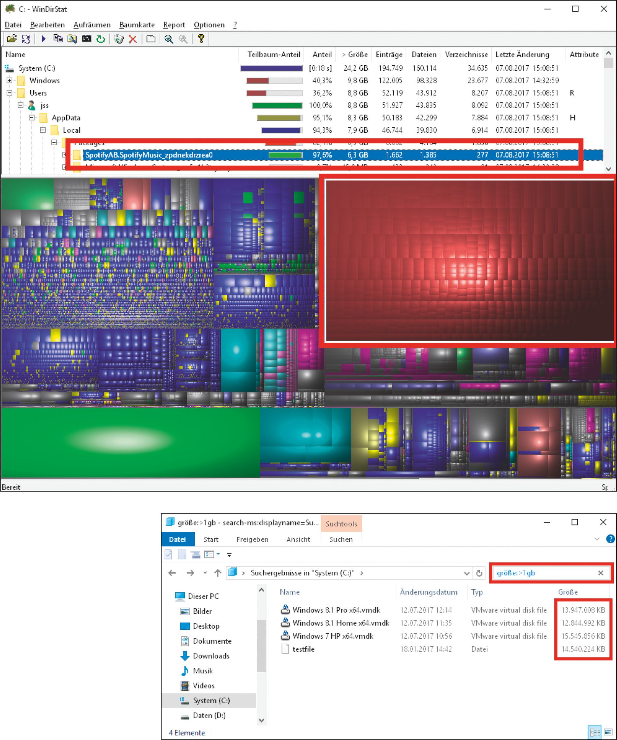The width and height of the screenshot is (617, 740).
Task: Switch to the Ansicht ribbon tab
Action: 298,539
